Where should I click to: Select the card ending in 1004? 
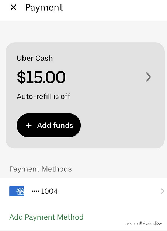83,191
